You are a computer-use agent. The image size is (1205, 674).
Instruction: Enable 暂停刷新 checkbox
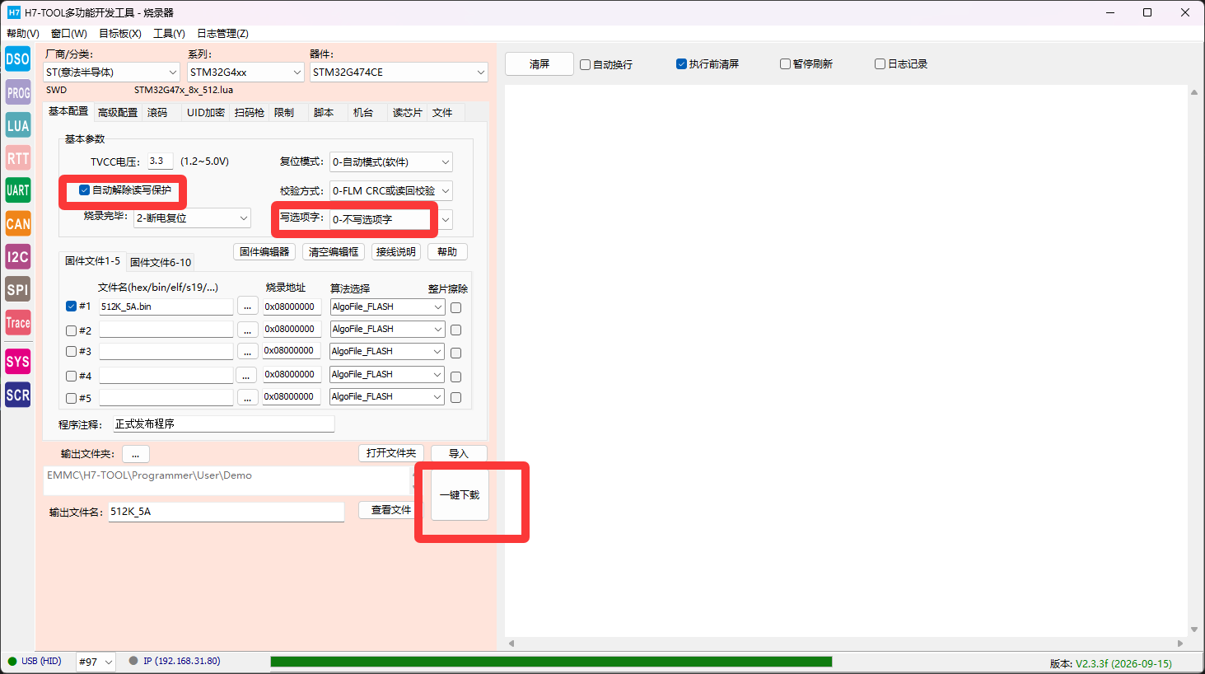(785, 63)
